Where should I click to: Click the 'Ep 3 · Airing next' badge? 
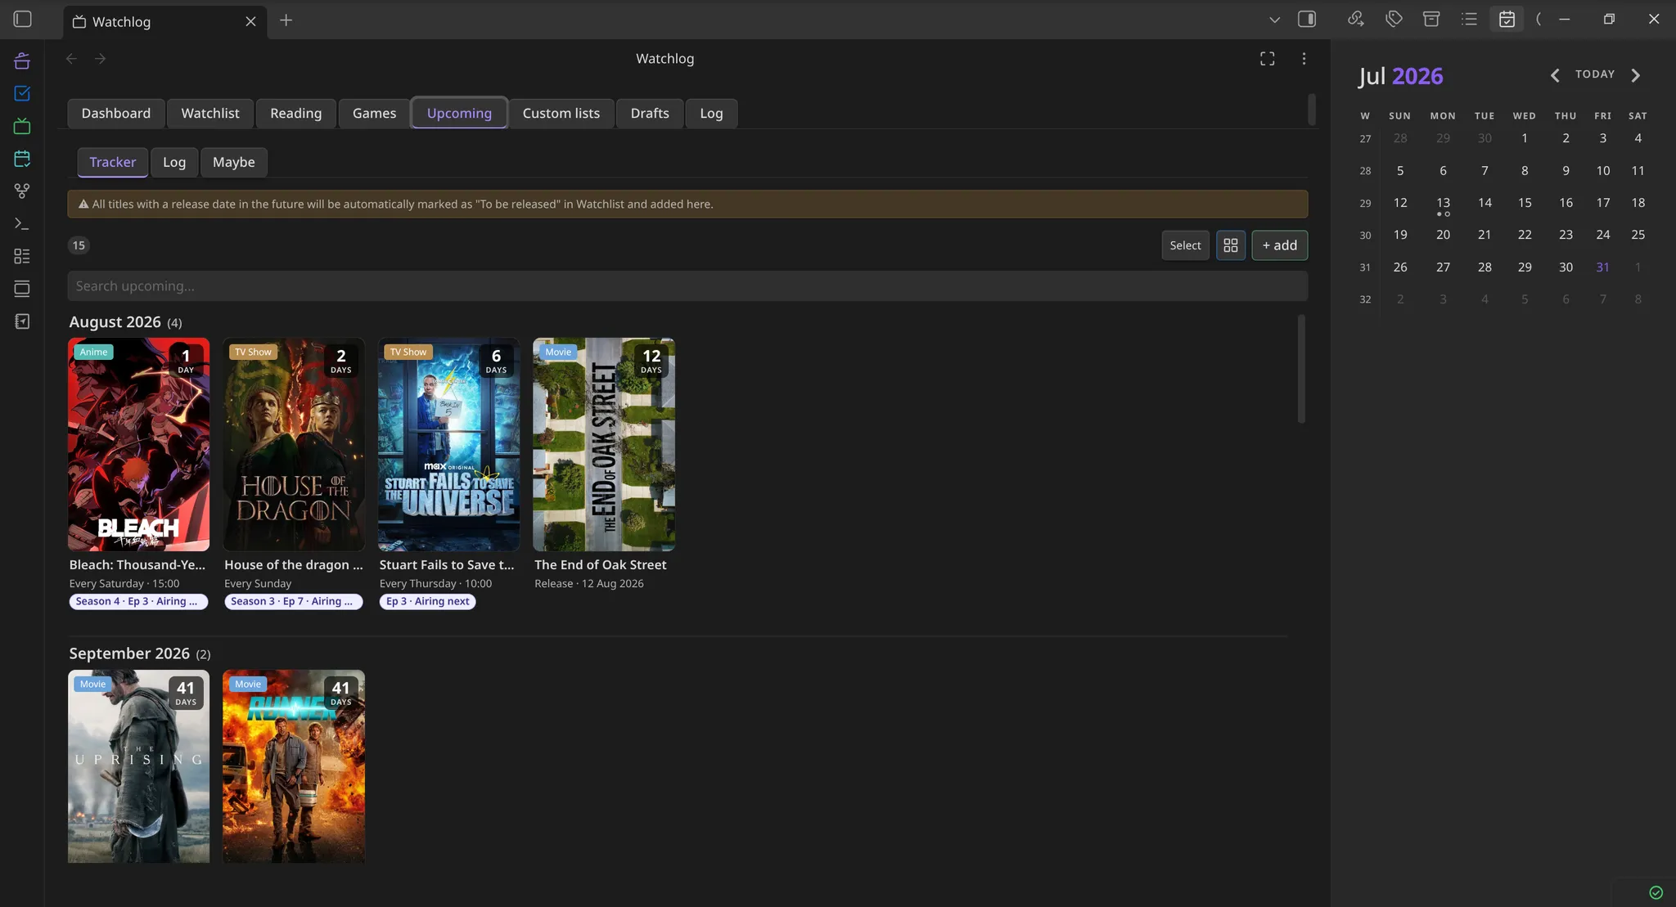pyautogui.click(x=427, y=601)
